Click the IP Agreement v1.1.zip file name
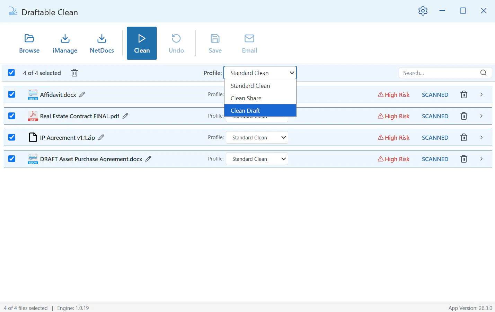 [x=68, y=138]
